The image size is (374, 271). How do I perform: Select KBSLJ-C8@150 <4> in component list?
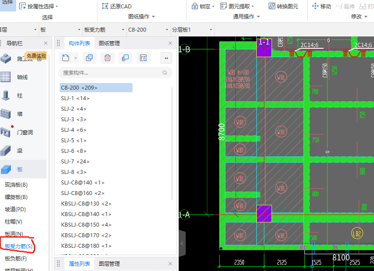click(86, 225)
